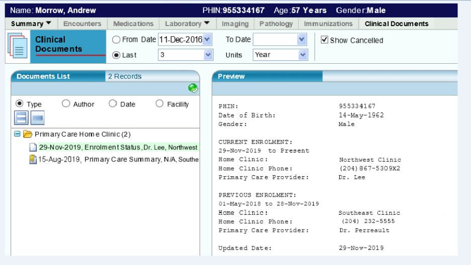Click the 2 Records count text
The image size is (471, 265).
coord(125,76)
